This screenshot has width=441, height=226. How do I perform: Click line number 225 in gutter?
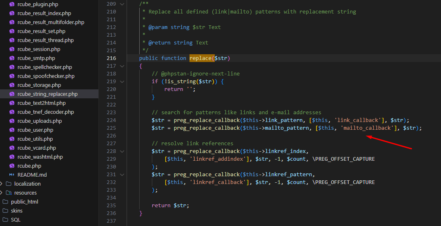(111, 128)
